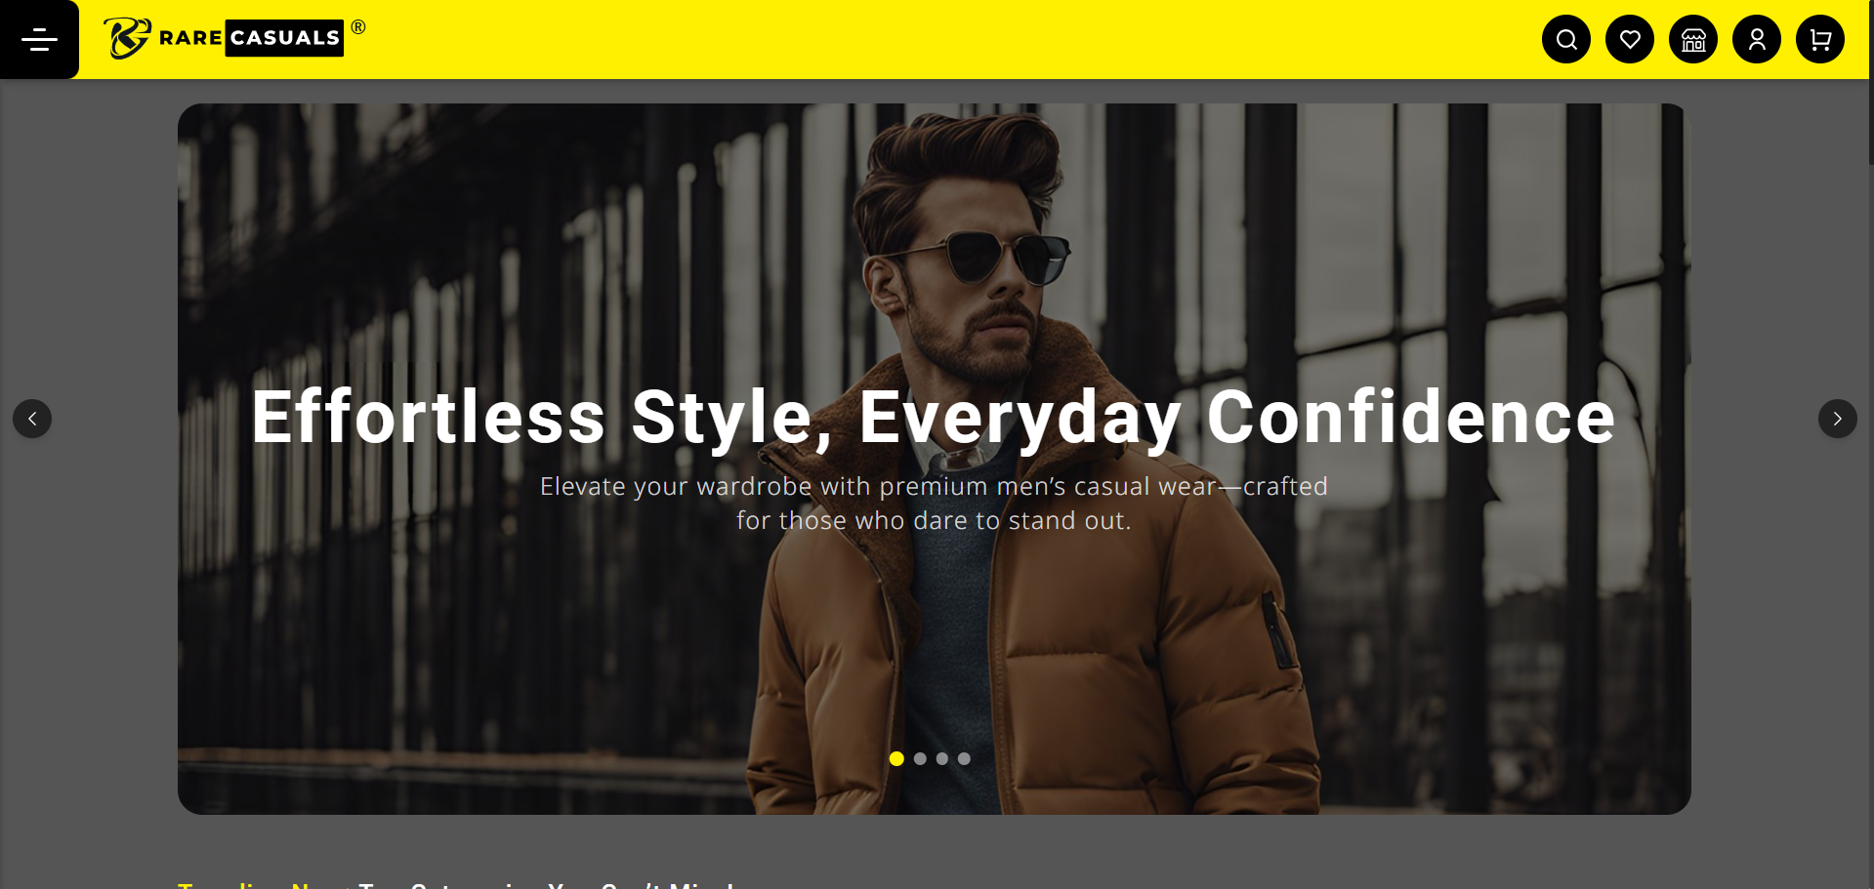The image size is (1874, 889).
Task: Select the third carousel indicator dot
Action: (941, 758)
